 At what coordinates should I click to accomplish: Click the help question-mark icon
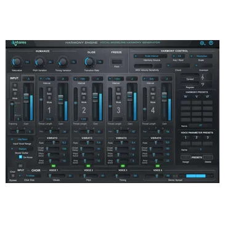(x=211, y=43)
